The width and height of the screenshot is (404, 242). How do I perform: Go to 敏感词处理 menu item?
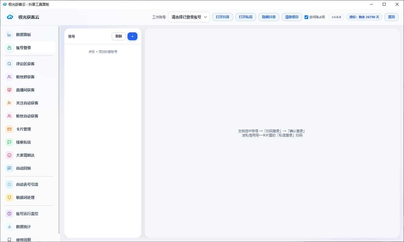[29, 197]
